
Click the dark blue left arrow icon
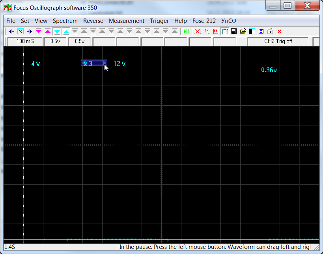click(11, 32)
